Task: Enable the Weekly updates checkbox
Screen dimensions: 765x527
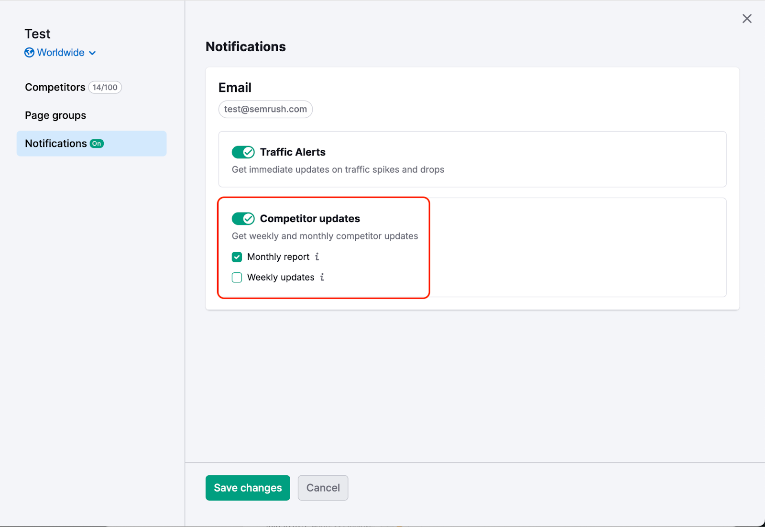Action: pos(237,278)
